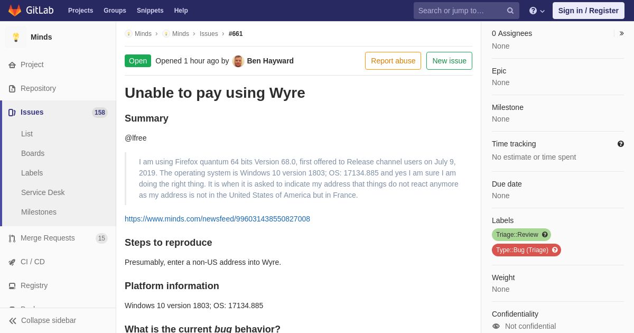Click the green Open status badge
Viewport: 634px width, 333px height.
pyautogui.click(x=138, y=61)
